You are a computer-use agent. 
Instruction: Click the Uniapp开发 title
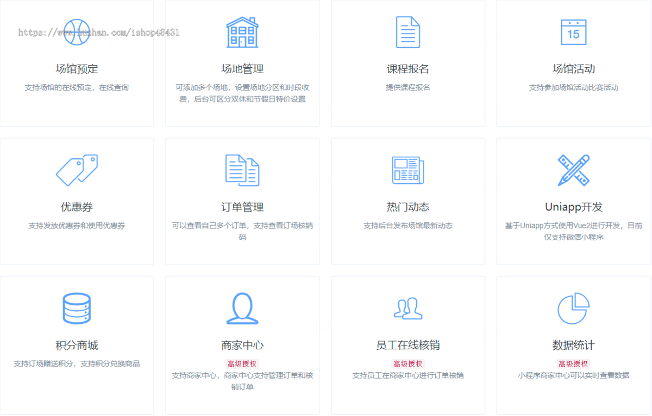pyautogui.click(x=574, y=207)
